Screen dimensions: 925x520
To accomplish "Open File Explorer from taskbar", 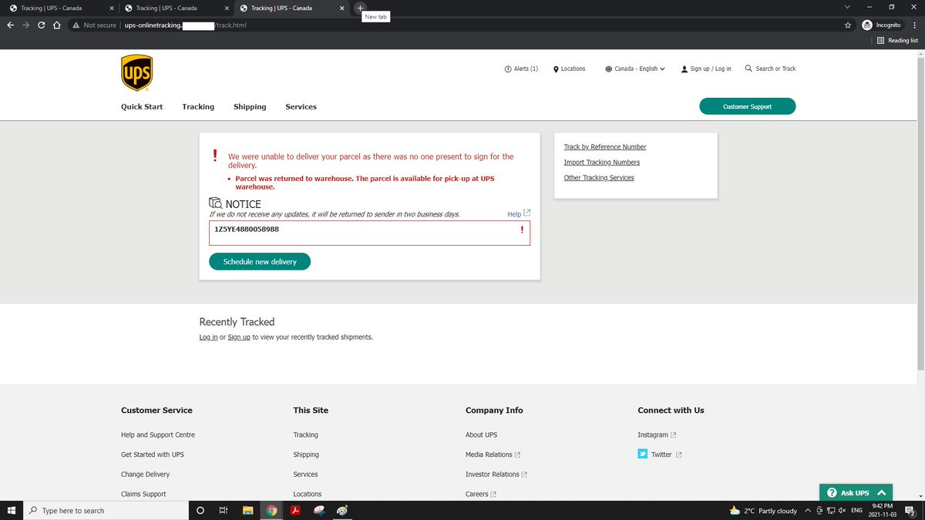I will pos(248,511).
